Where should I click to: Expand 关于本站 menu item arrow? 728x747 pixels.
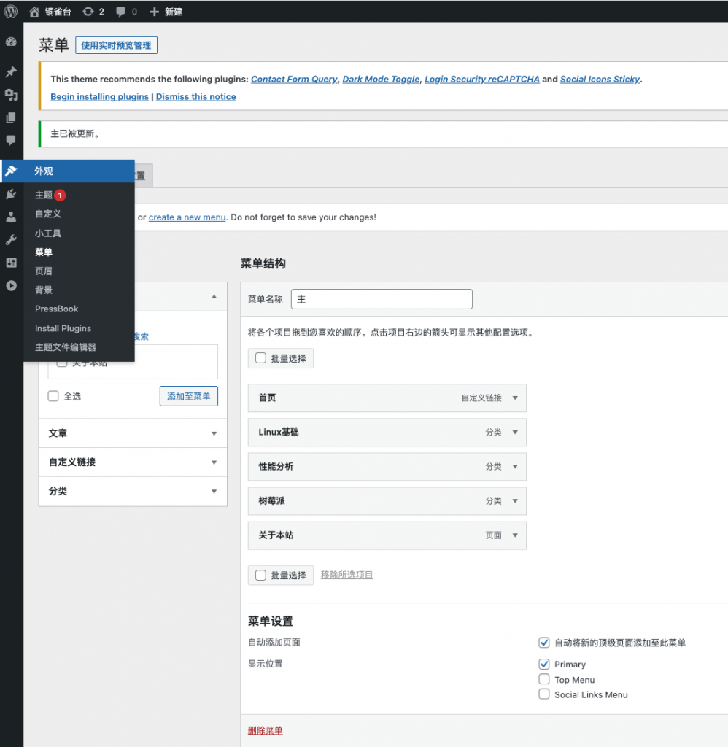point(515,535)
